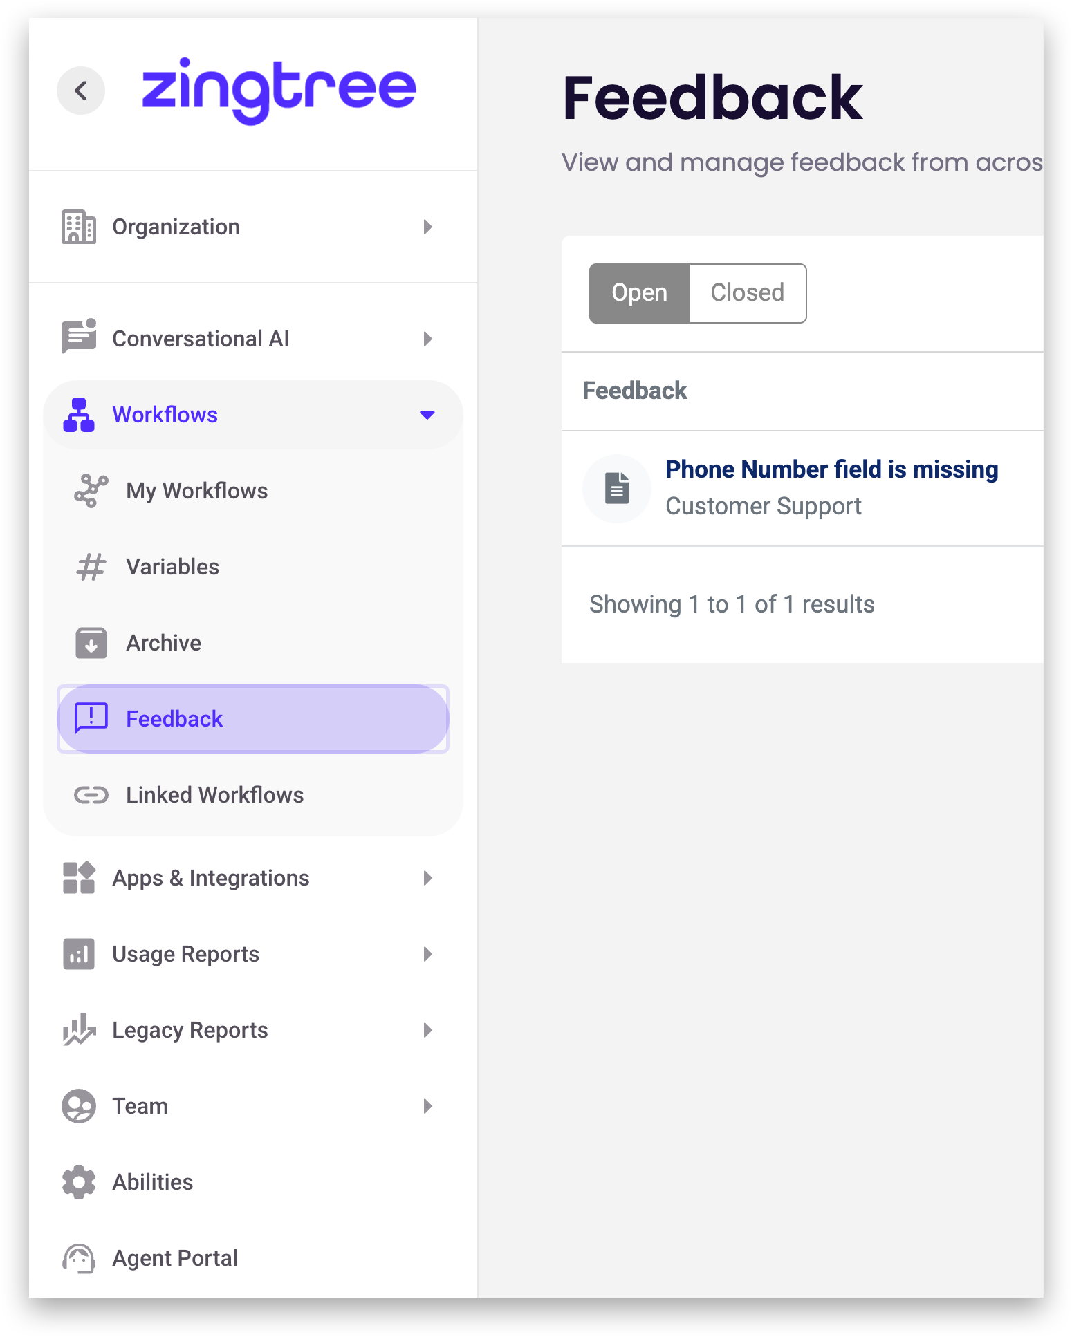Expand the Usage Reports arrow
Image resolution: width=1072 pixels, height=1337 pixels.
click(427, 954)
